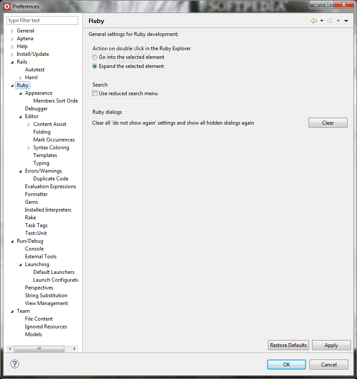Select Templates preference page
This screenshot has width=357, height=379.
coord(45,155)
